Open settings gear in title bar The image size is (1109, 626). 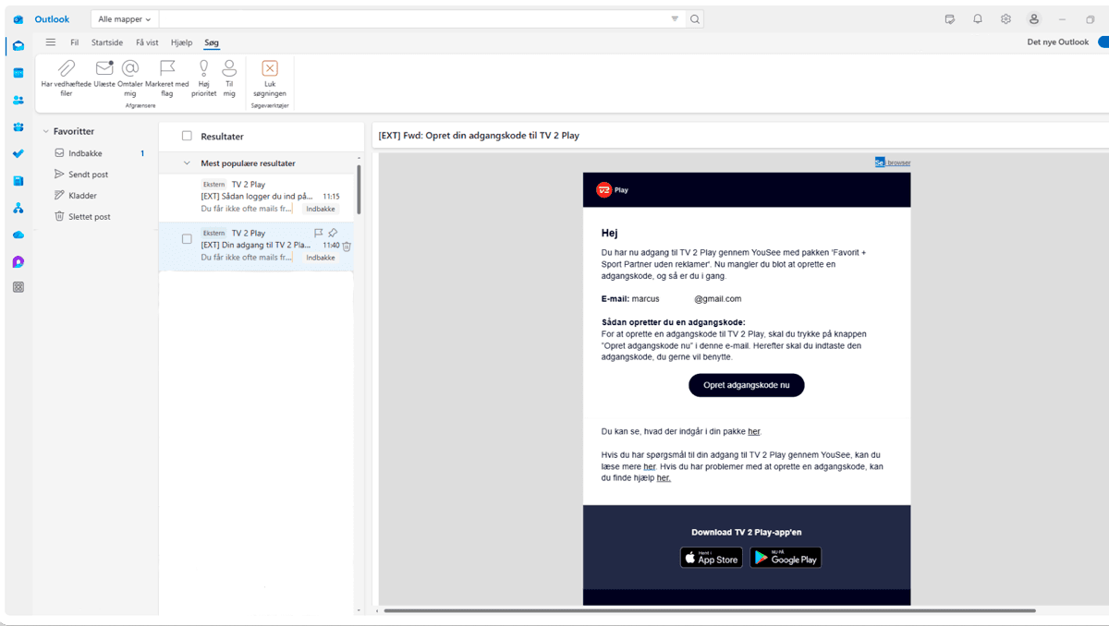pos(1005,18)
